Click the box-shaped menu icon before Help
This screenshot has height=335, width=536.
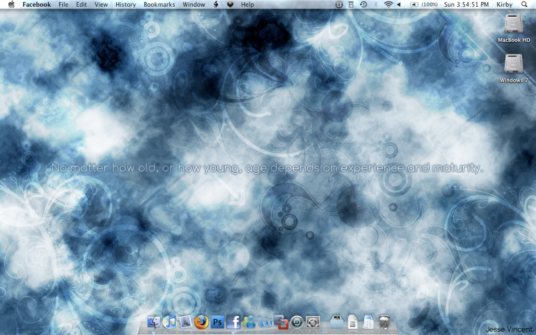coord(230,4)
